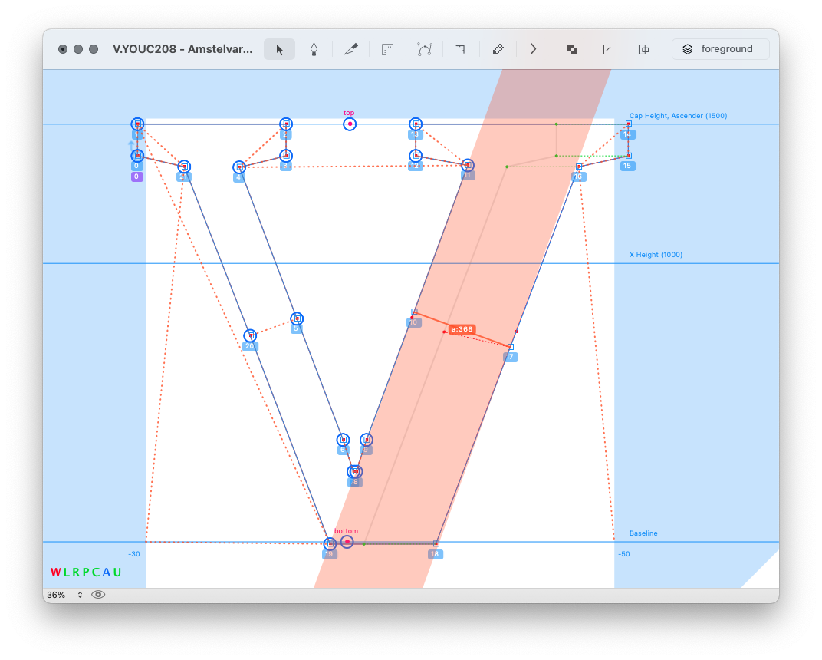Click the a:368 measurement label
Viewport: 822px width, 660px height.
point(462,329)
